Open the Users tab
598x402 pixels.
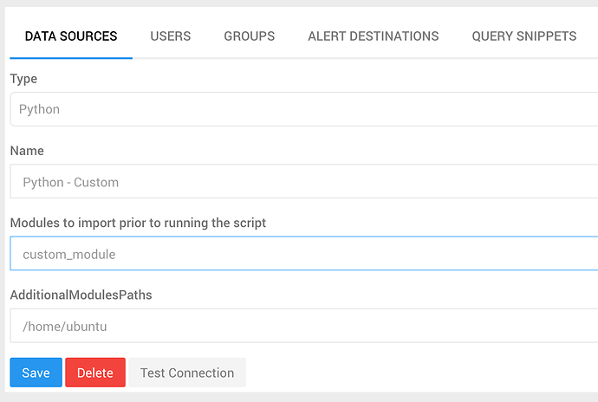click(x=171, y=36)
